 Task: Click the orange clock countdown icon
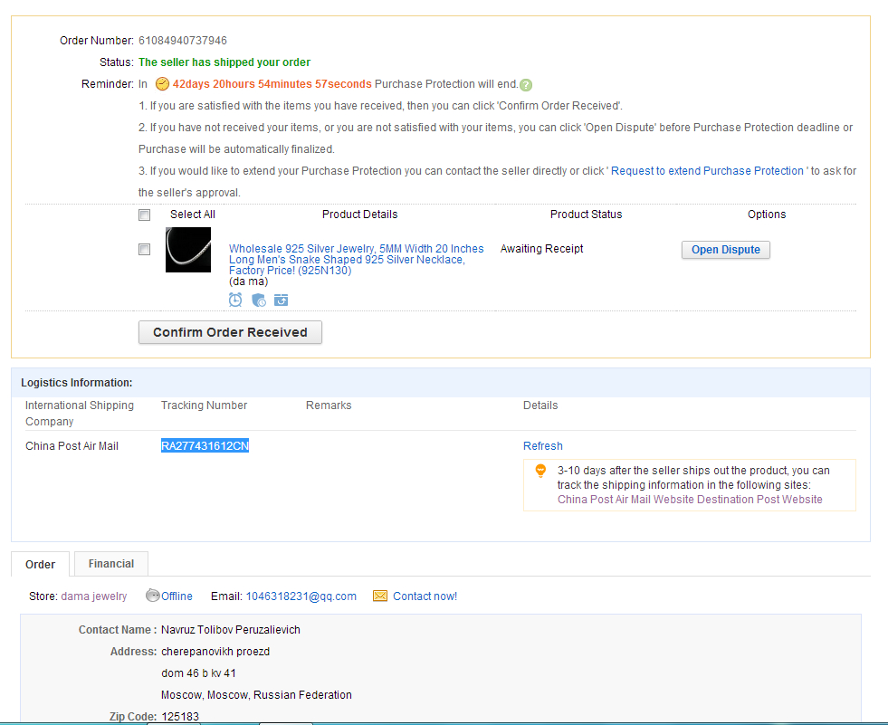pyautogui.click(x=162, y=84)
